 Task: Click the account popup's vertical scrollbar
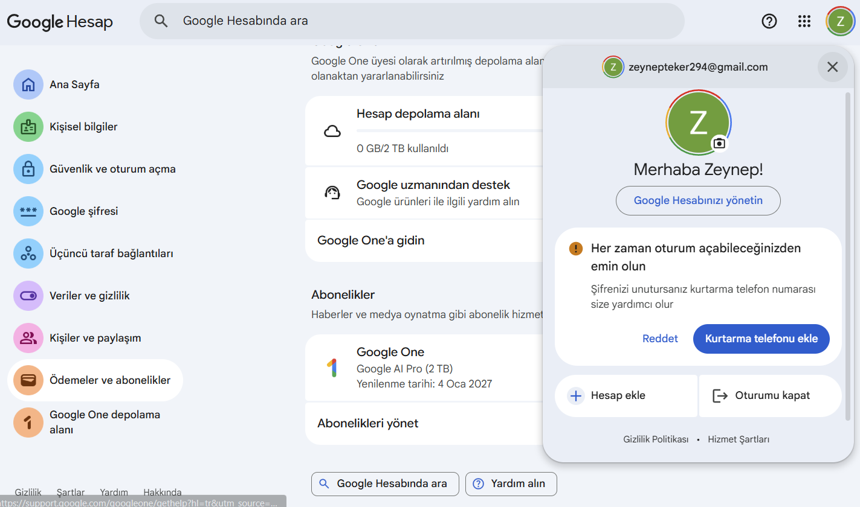[847, 256]
